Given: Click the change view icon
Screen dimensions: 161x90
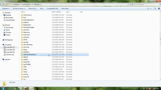Looking at the screenshot, I should click(x=148, y=8).
